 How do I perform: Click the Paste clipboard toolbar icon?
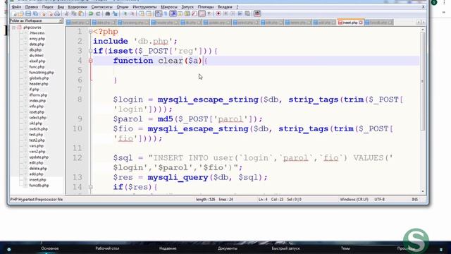[x=82, y=13]
